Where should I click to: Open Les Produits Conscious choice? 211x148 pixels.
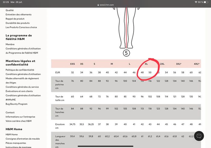coord(21,27)
